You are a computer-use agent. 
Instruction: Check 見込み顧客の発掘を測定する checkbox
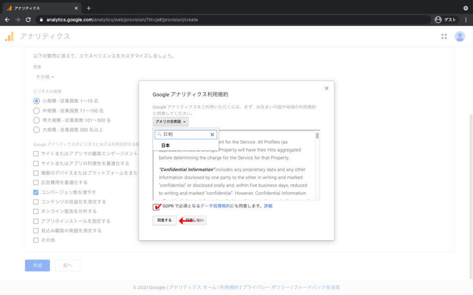pyautogui.click(x=36, y=231)
